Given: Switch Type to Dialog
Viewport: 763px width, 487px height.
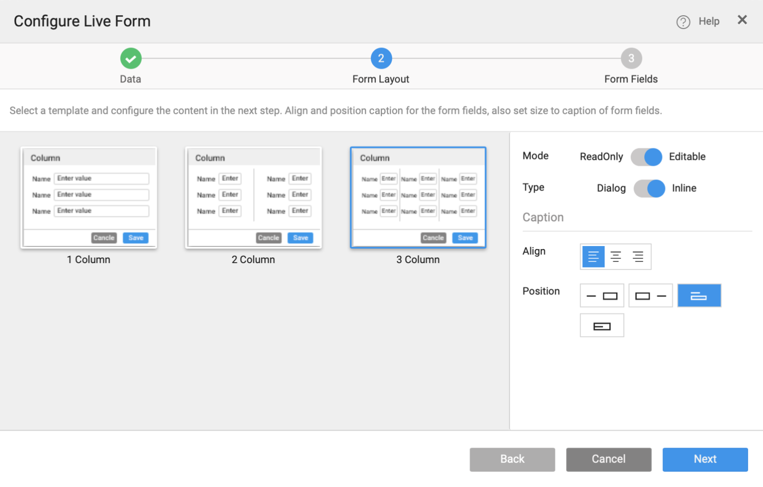Looking at the screenshot, I should tap(611, 188).
